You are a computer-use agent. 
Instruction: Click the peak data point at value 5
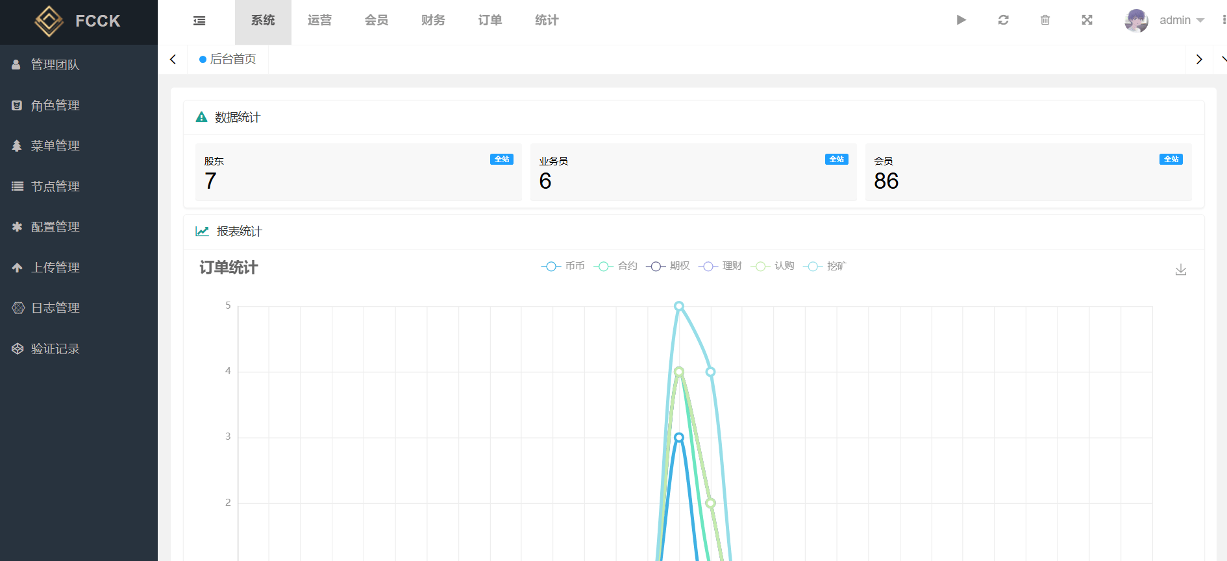(678, 306)
